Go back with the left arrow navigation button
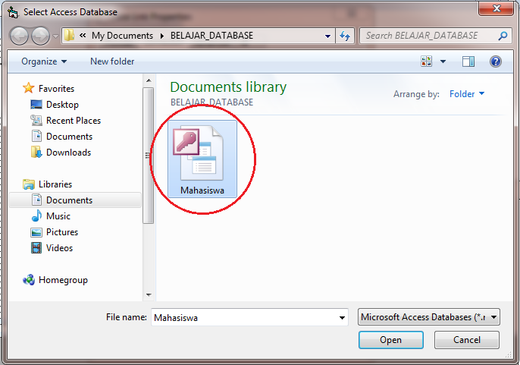The image size is (520, 365). [x=19, y=36]
